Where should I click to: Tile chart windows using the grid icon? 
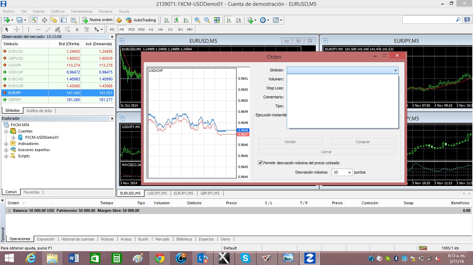(217, 20)
